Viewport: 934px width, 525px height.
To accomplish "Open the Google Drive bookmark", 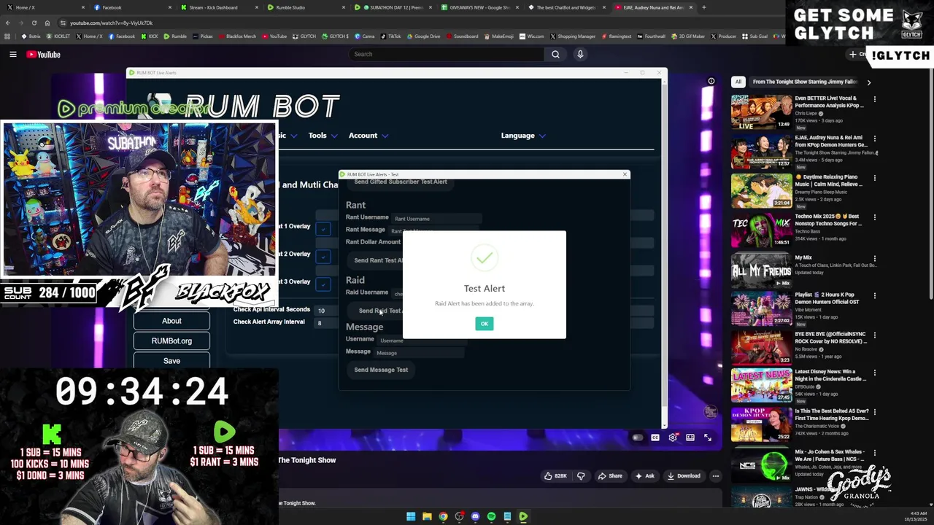I will point(423,36).
